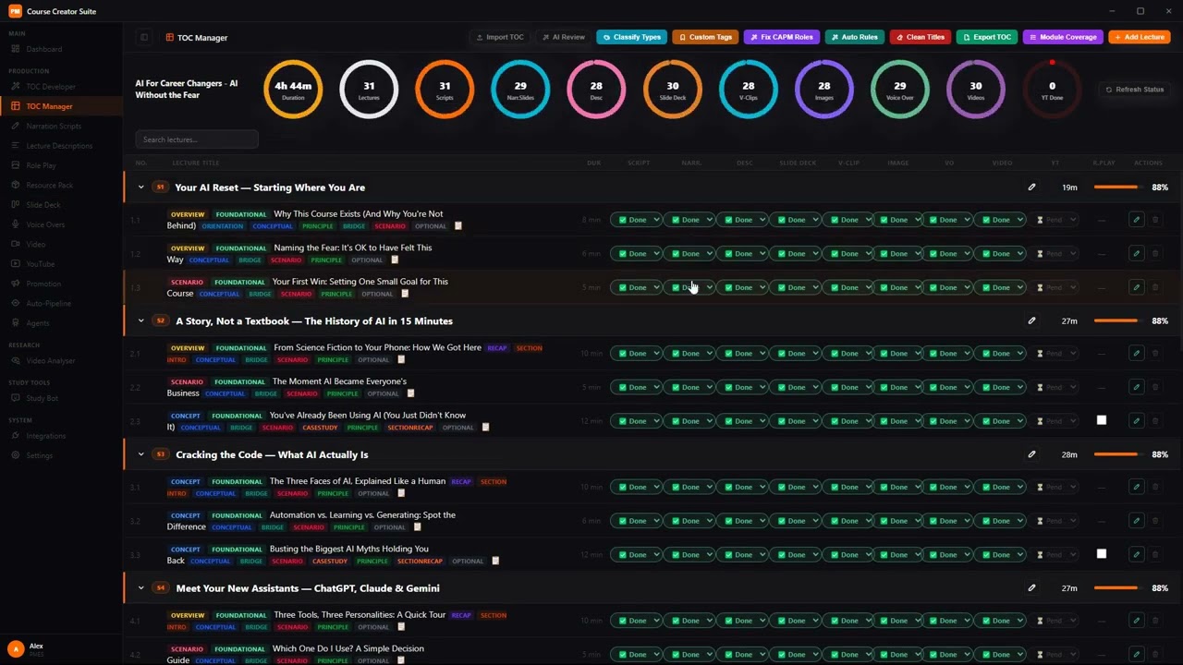
Task: Click trash icon for lecture 3.2
Action: [x=1155, y=521]
